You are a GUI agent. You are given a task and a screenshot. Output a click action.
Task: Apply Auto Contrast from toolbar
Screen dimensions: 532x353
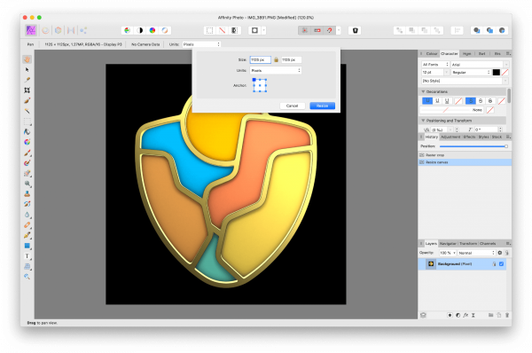tap(139, 30)
